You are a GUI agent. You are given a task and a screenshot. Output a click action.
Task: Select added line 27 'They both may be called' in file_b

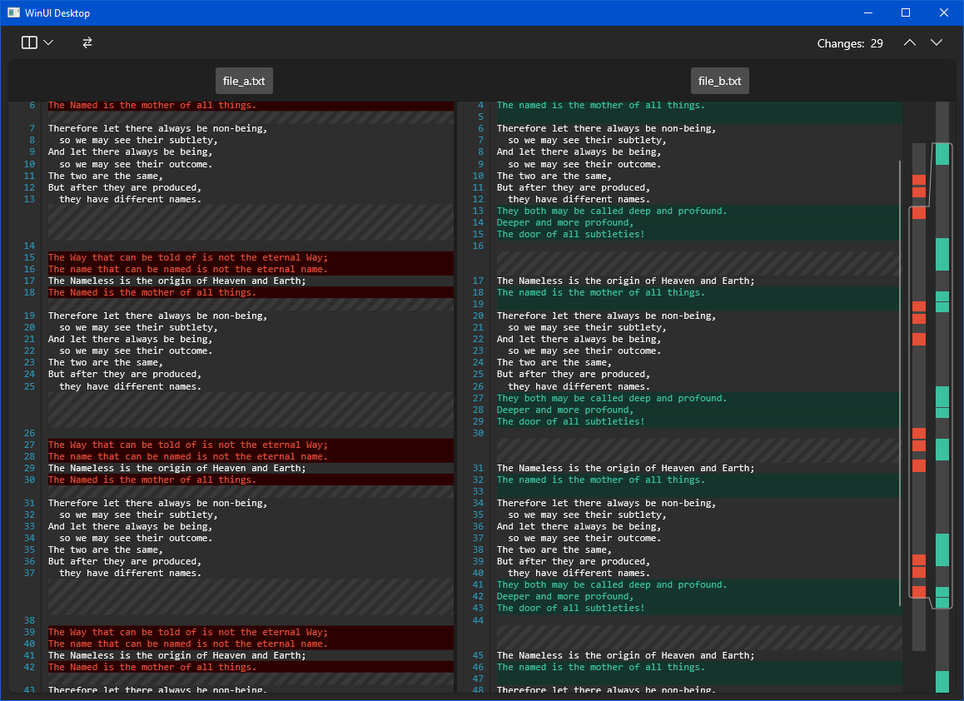coord(699,399)
